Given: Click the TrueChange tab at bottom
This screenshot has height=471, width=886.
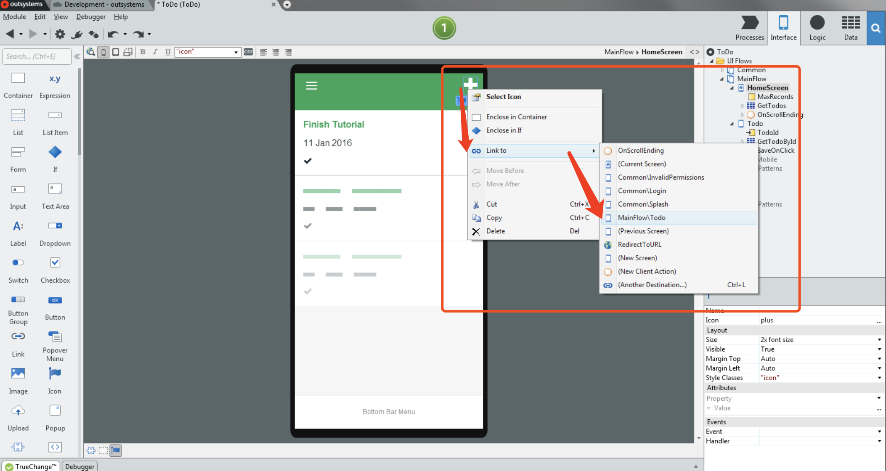Looking at the screenshot, I should point(31,466).
